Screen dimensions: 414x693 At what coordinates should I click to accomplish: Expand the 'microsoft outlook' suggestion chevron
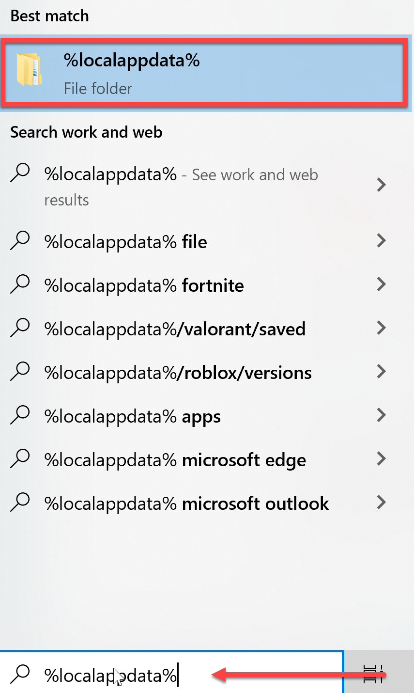(382, 502)
